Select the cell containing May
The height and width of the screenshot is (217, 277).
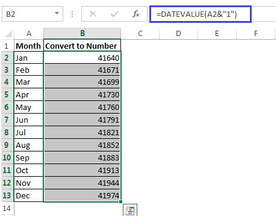click(x=29, y=107)
